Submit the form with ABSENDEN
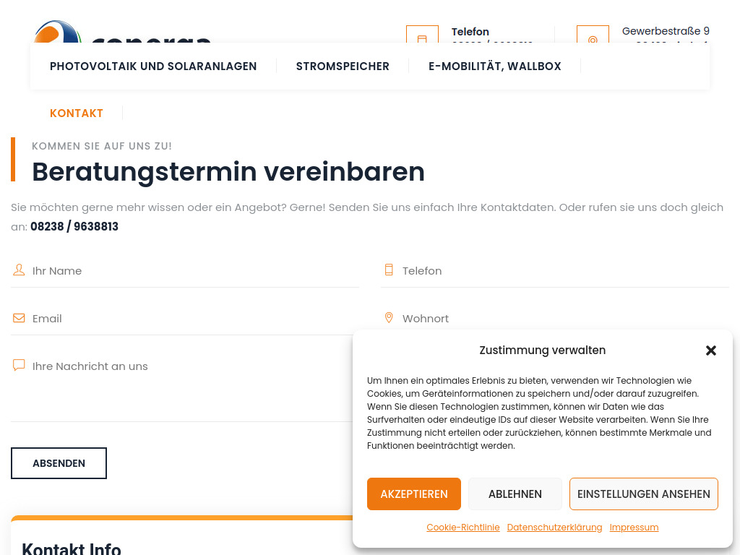The height and width of the screenshot is (555, 740). coord(59,462)
